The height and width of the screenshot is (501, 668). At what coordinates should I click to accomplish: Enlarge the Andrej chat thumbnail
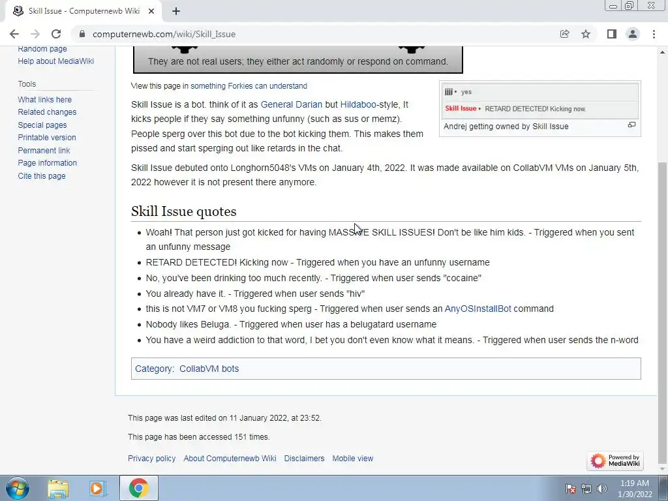tap(631, 125)
